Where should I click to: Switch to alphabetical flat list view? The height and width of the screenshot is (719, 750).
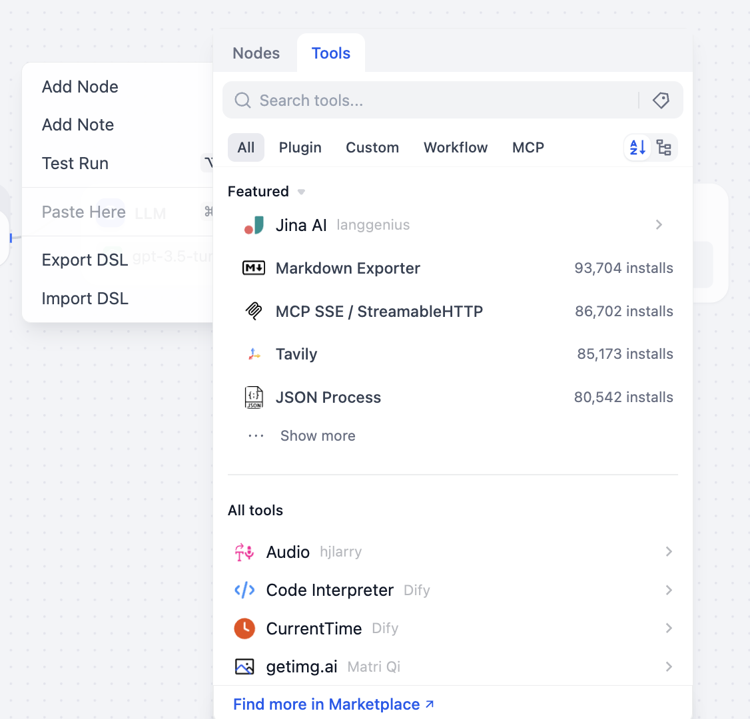coord(637,147)
